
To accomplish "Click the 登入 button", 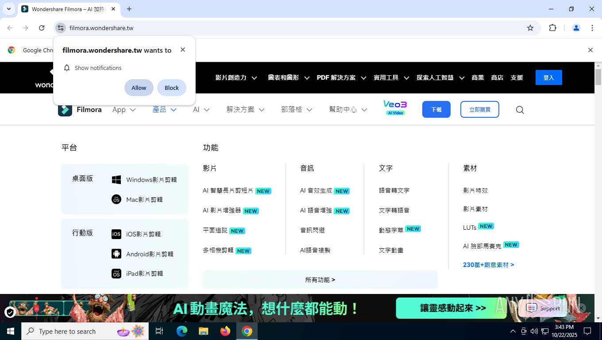I will coord(549,77).
